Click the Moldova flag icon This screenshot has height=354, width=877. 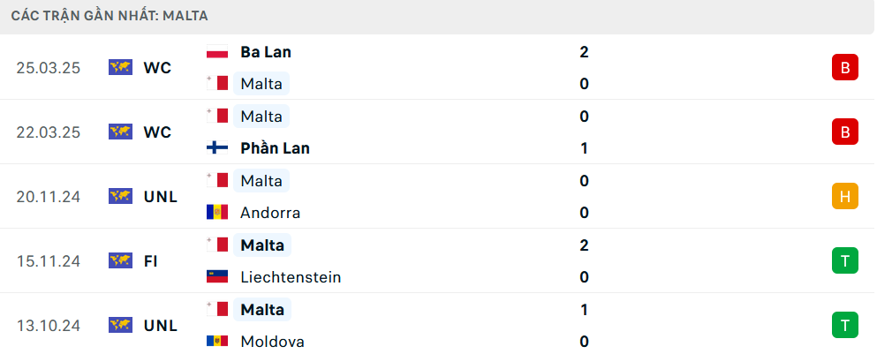pyautogui.click(x=217, y=341)
